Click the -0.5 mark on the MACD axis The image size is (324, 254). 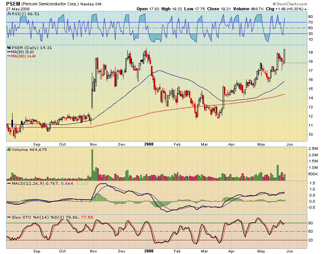tap(311, 207)
